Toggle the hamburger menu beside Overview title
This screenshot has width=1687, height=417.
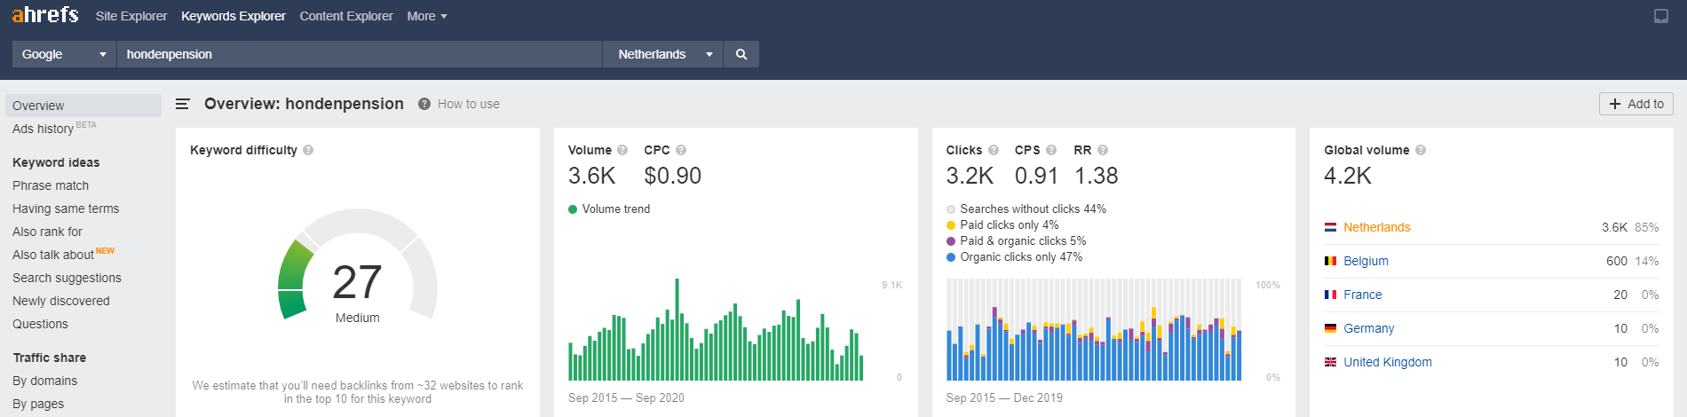pos(183,104)
